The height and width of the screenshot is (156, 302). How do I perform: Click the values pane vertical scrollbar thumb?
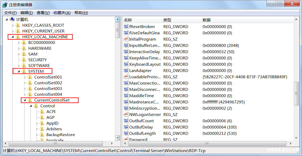(x=296, y=93)
